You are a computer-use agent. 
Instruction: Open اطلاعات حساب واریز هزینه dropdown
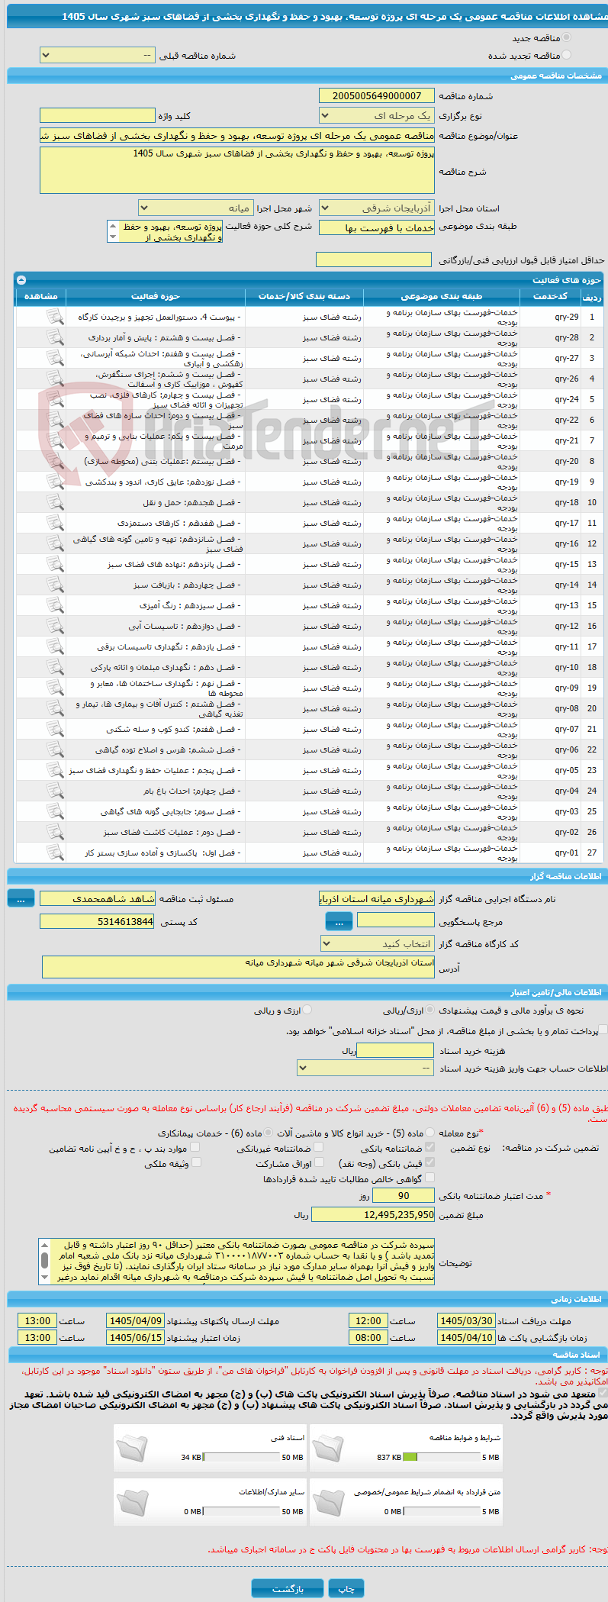click(x=366, y=1069)
